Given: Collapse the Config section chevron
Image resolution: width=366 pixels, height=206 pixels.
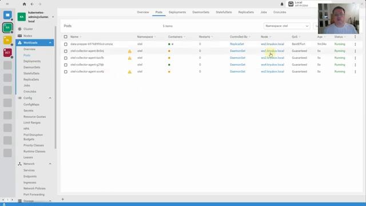Looking at the screenshot, I should (x=50, y=98).
